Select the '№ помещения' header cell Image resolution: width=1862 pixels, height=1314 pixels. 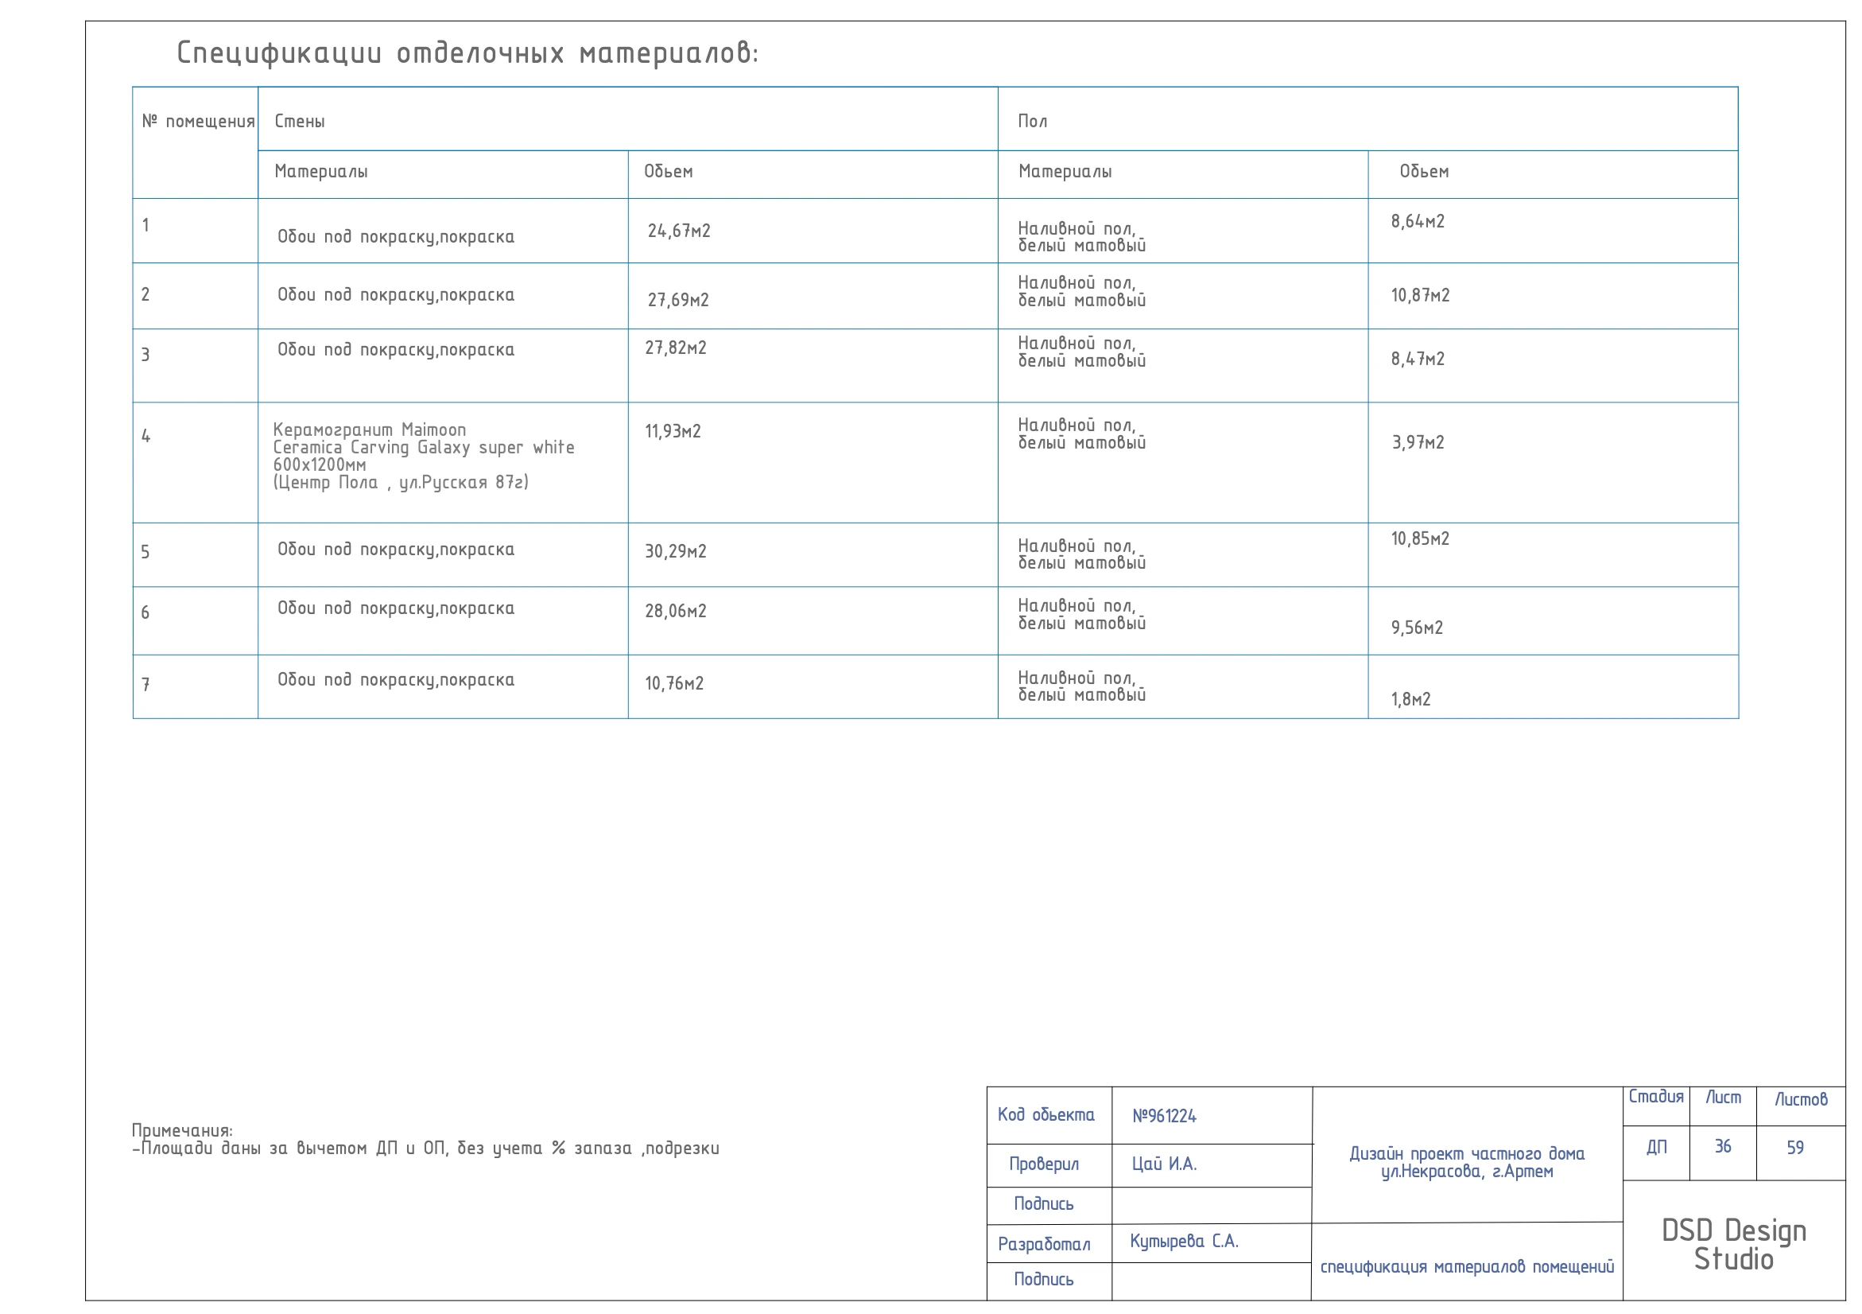click(x=198, y=122)
